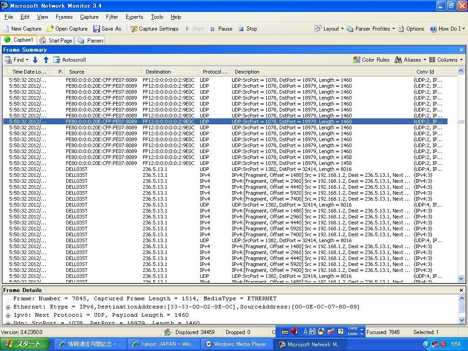Sort by the Source column header
Viewport: 468px width, 351px height.
103,72
